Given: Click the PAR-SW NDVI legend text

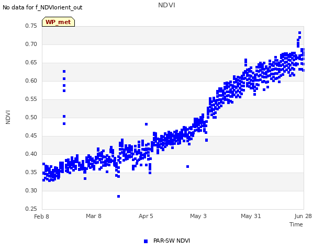Looking at the screenshot, I should (172, 241).
